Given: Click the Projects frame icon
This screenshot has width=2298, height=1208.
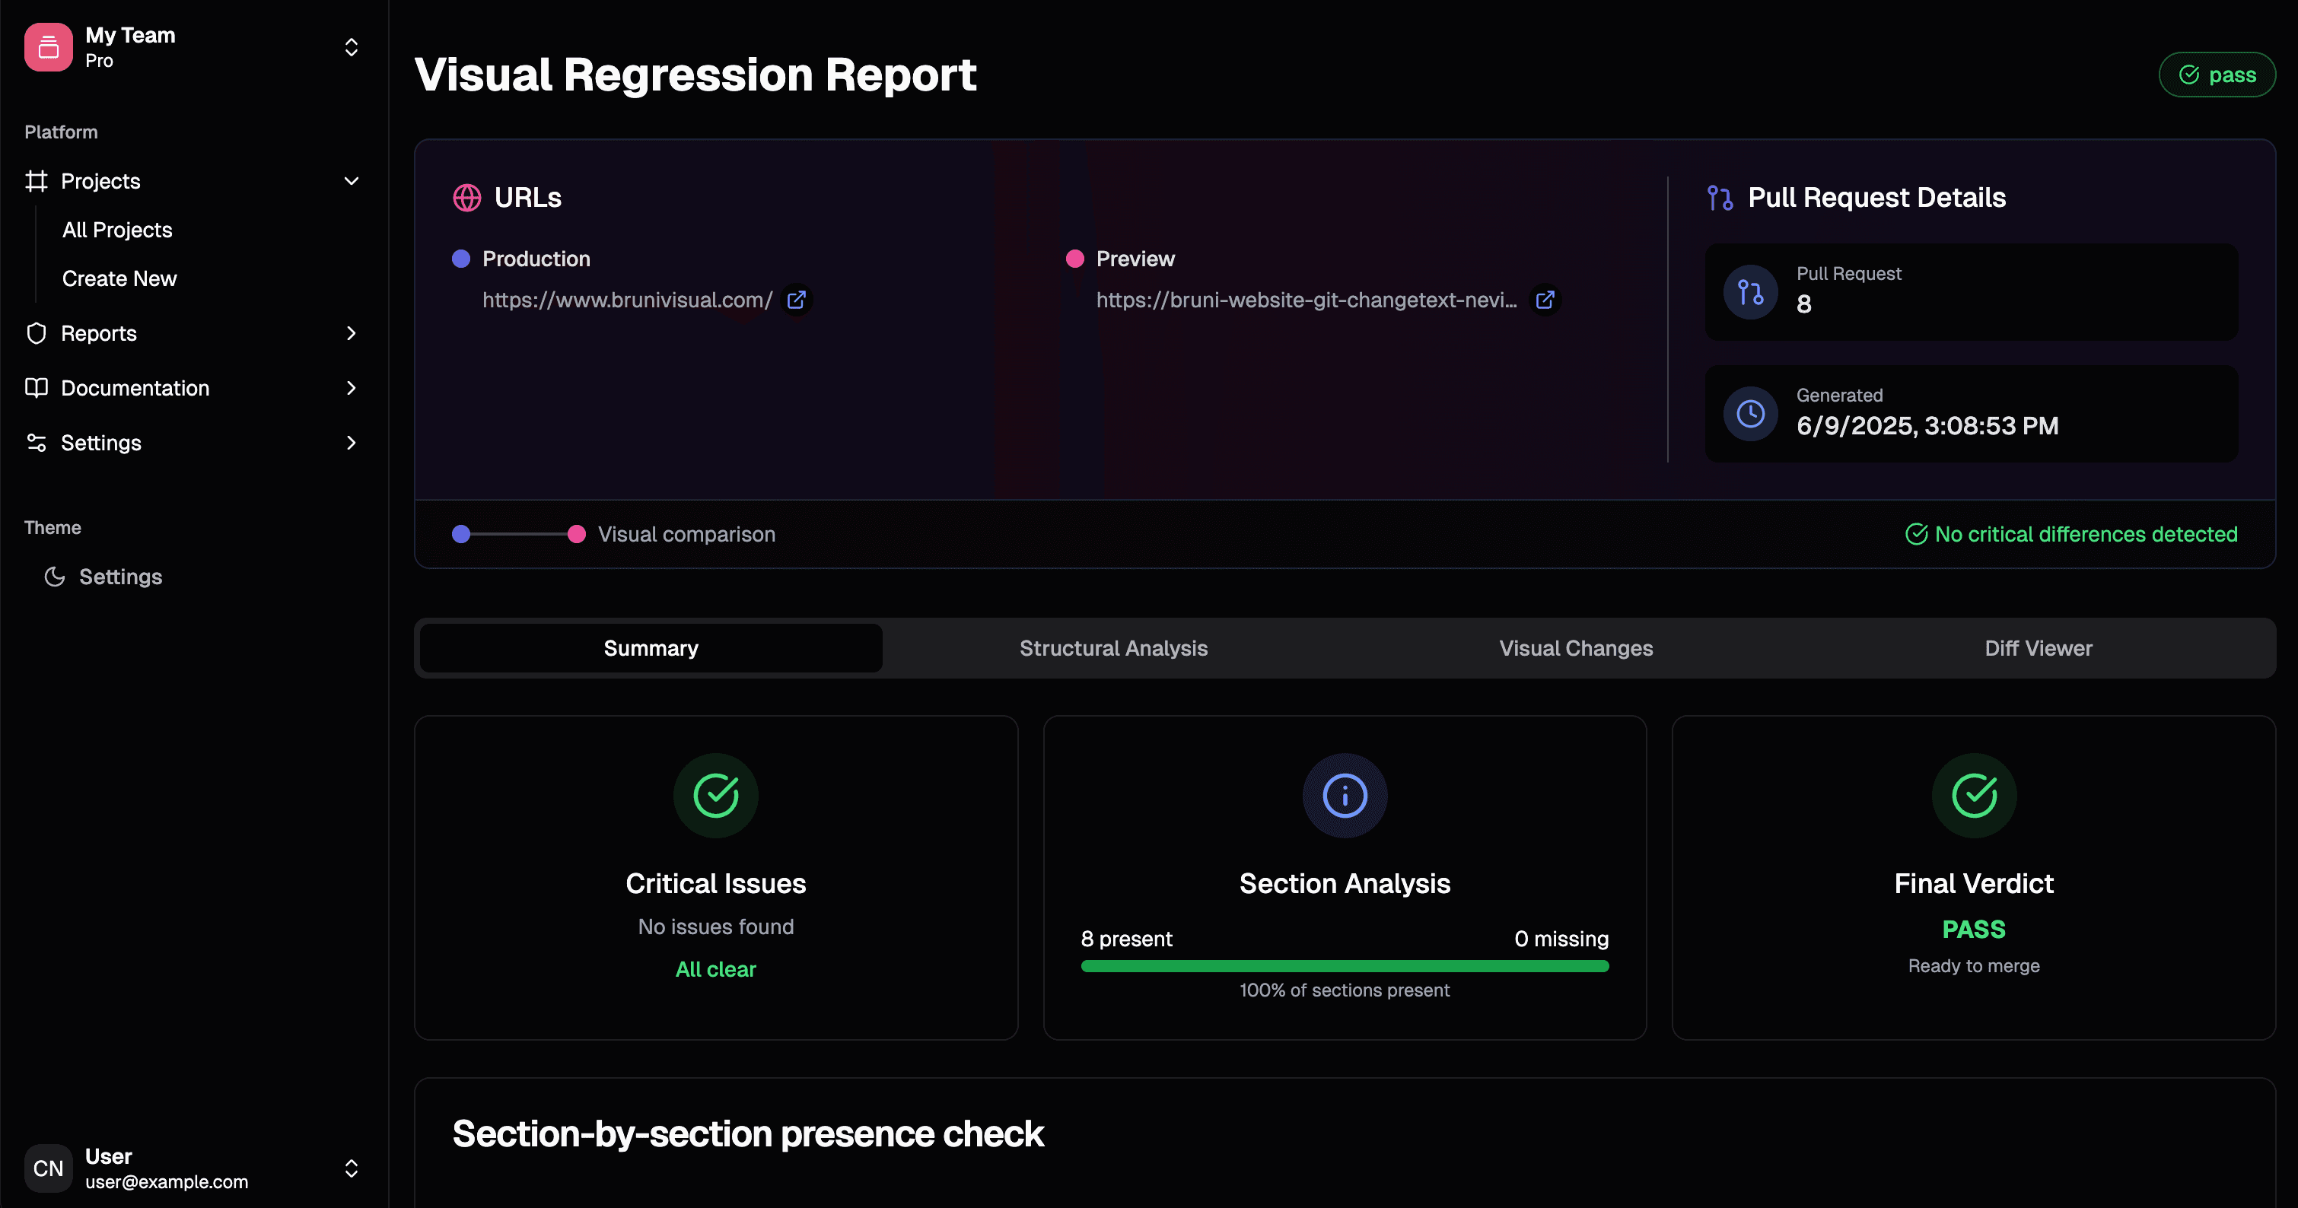Looking at the screenshot, I should coord(37,181).
